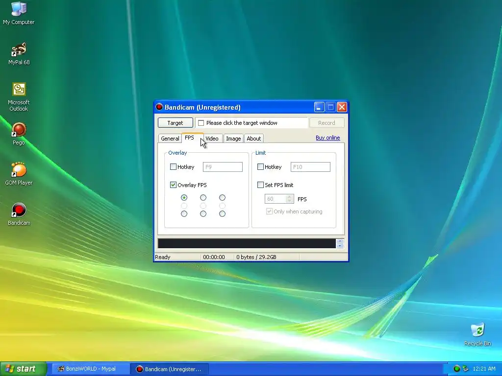Enable the Set FPS limit checkbox

click(x=261, y=185)
